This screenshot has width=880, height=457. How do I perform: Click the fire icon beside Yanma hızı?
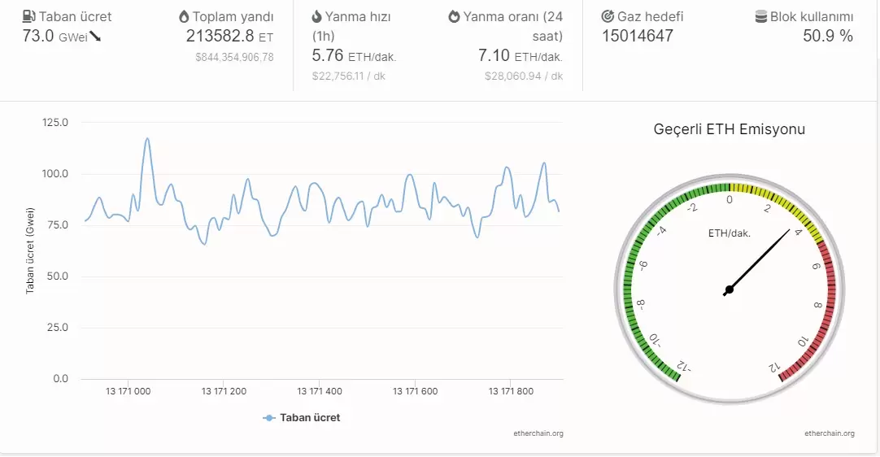317,16
